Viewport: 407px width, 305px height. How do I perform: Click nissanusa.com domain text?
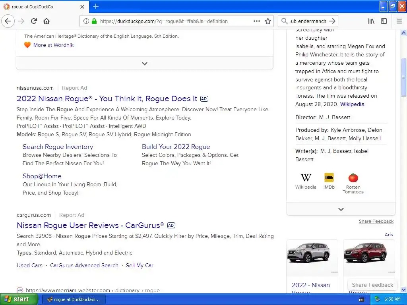tap(35, 88)
